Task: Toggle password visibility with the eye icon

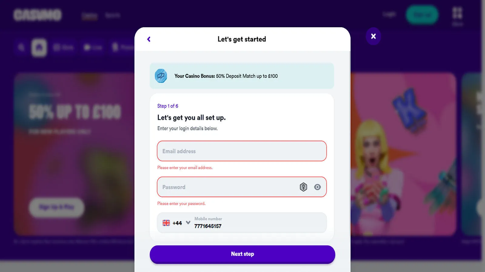Action: click(x=317, y=187)
